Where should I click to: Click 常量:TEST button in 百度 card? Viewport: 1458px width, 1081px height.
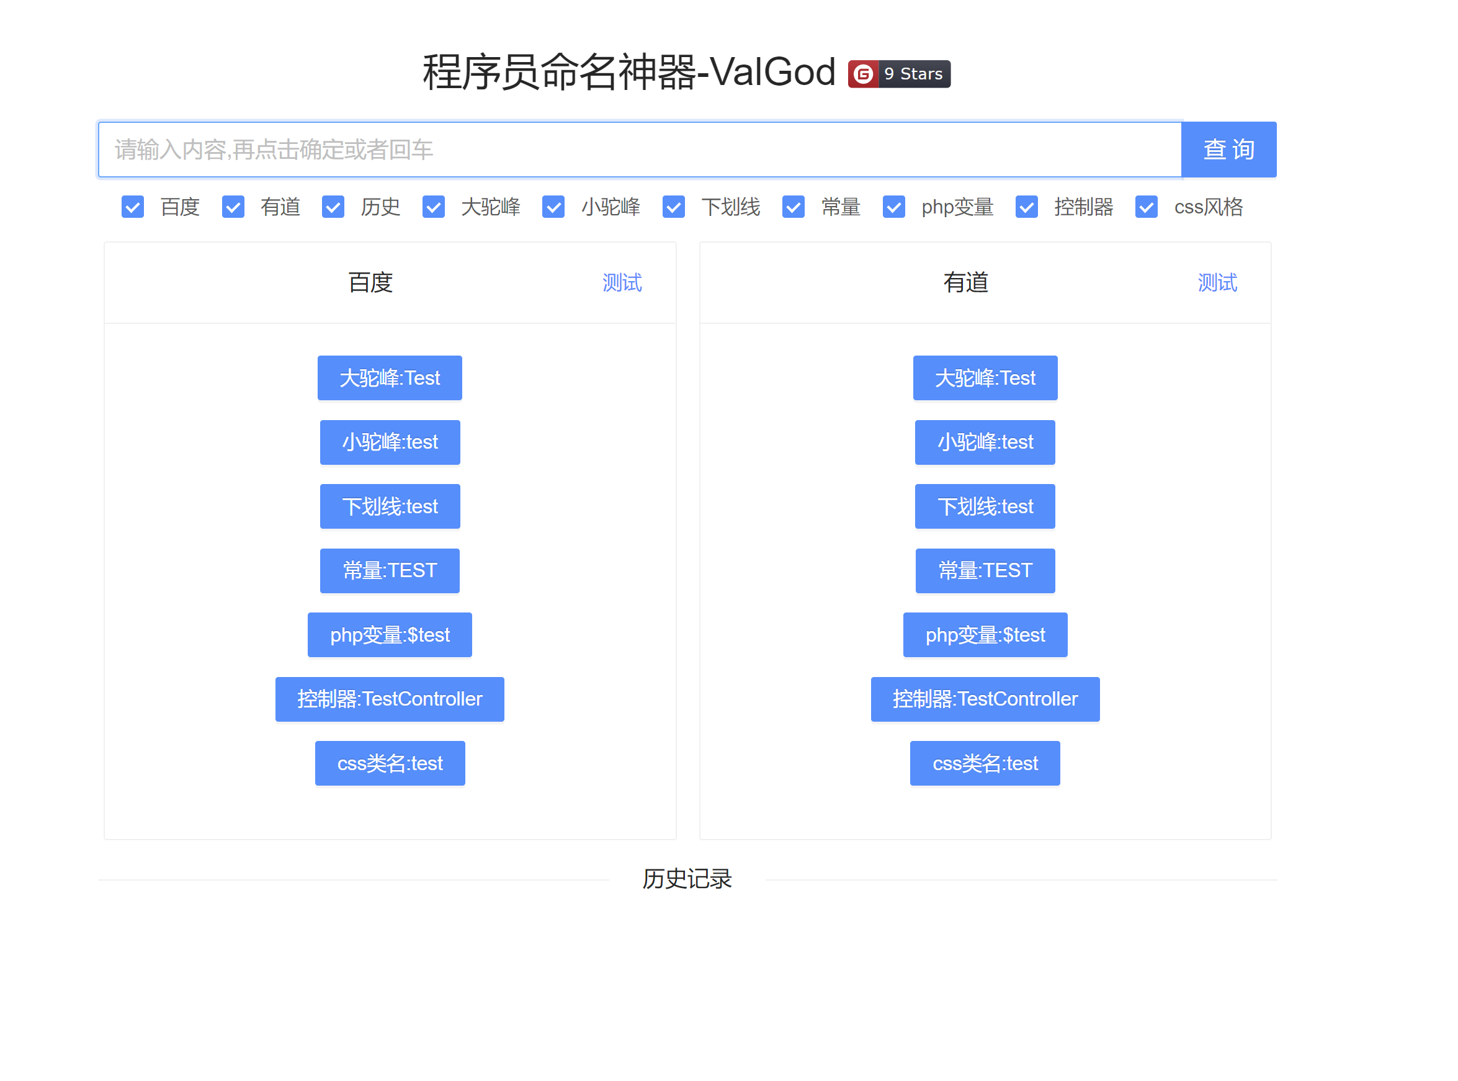pyautogui.click(x=390, y=571)
